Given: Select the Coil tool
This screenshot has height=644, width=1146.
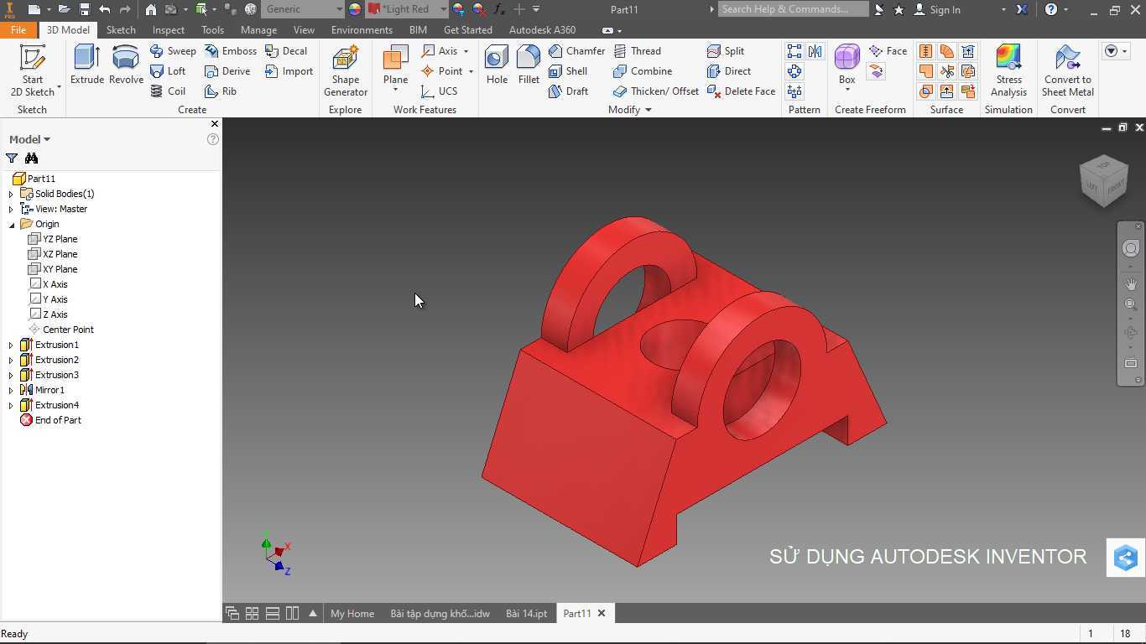Looking at the screenshot, I should pyautogui.click(x=168, y=91).
